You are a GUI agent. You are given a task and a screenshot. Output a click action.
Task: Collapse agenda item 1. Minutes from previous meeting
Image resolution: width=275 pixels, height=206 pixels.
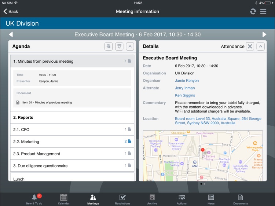(x=72, y=61)
